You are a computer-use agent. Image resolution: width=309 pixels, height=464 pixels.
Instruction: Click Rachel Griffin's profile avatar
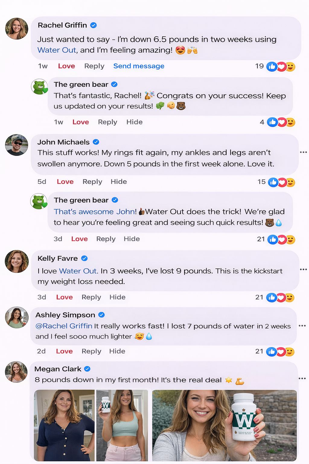(17, 29)
